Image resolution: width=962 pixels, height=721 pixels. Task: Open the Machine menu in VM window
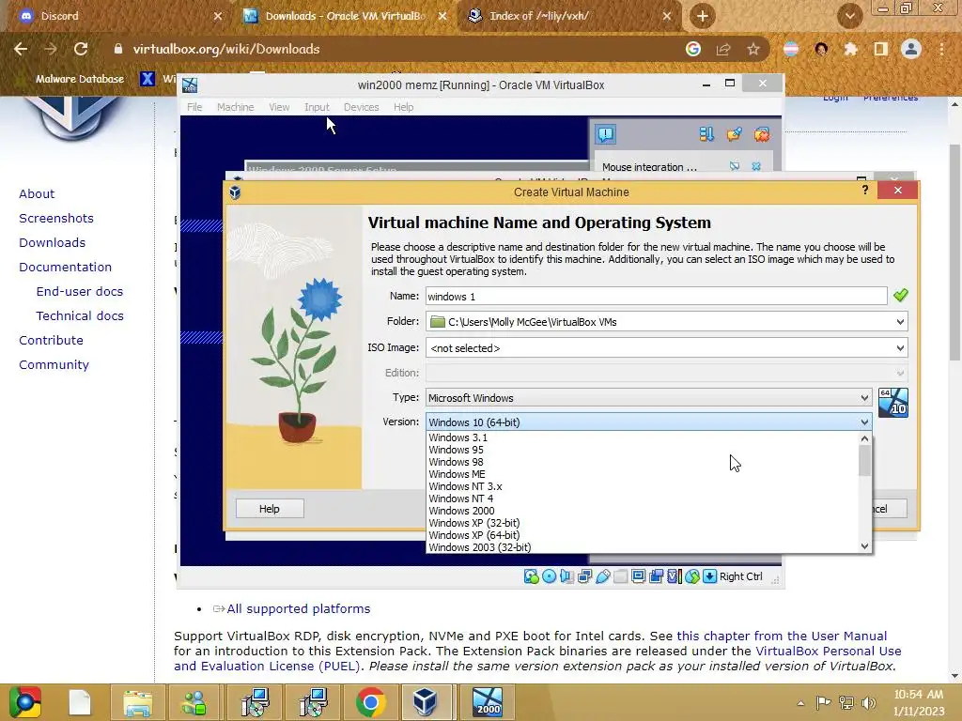(235, 107)
